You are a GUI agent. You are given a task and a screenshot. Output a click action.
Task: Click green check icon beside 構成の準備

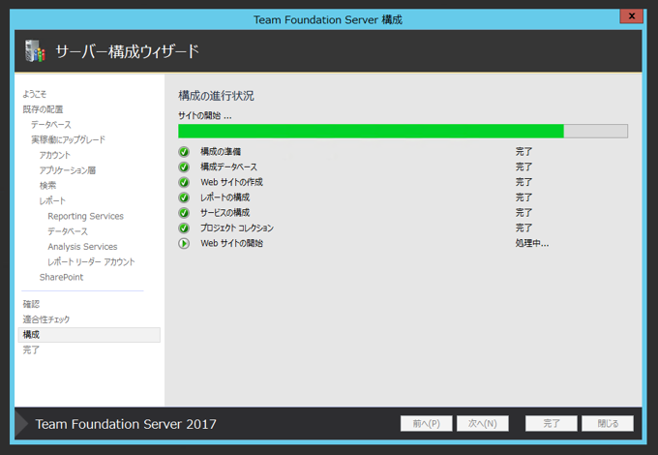(184, 152)
